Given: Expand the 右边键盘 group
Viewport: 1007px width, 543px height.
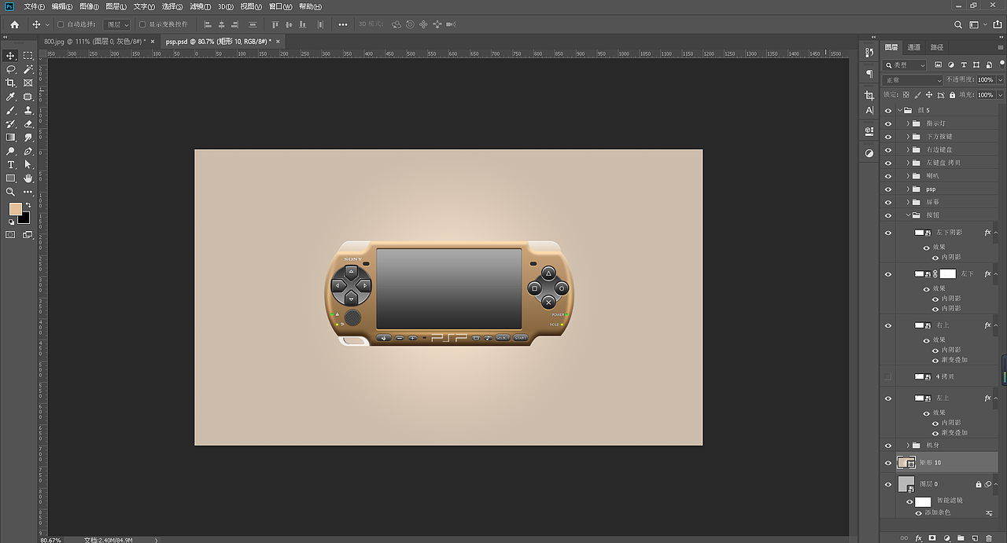Looking at the screenshot, I should tap(907, 149).
